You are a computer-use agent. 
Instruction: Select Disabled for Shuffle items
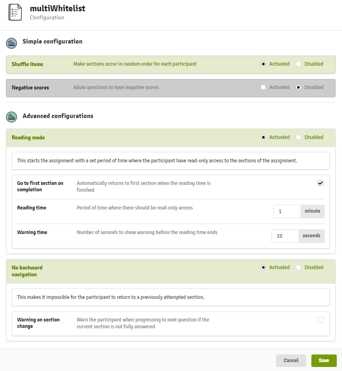pyautogui.click(x=298, y=64)
